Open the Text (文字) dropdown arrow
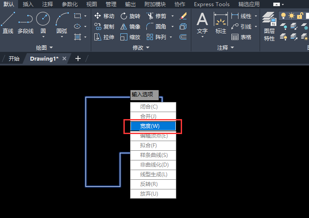The height and width of the screenshot is (218, 309). click(202, 37)
